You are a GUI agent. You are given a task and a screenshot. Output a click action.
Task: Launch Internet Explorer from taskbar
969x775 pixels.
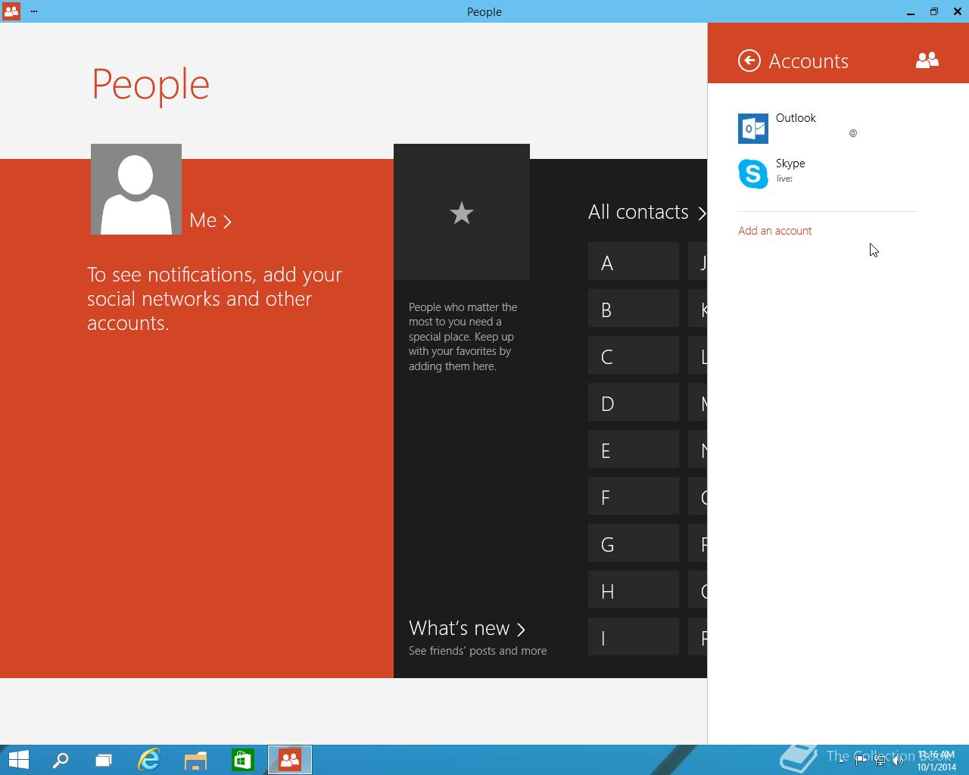click(149, 760)
